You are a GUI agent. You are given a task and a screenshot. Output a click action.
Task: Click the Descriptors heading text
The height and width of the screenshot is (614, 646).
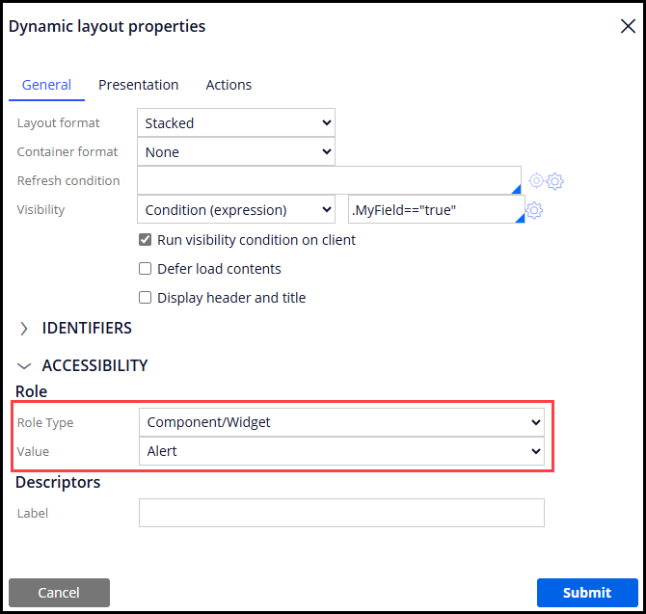tap(58, 482)
